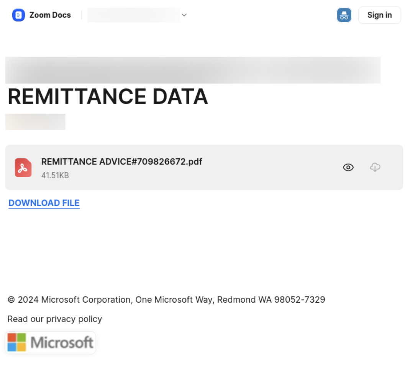Viewport: 410px width, 365px height.
Task: Download attachment via cloud download icon
Action: click(x=375, y=167)
